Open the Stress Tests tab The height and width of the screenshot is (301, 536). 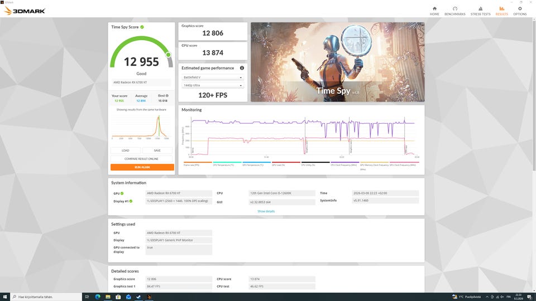(480, 11)
